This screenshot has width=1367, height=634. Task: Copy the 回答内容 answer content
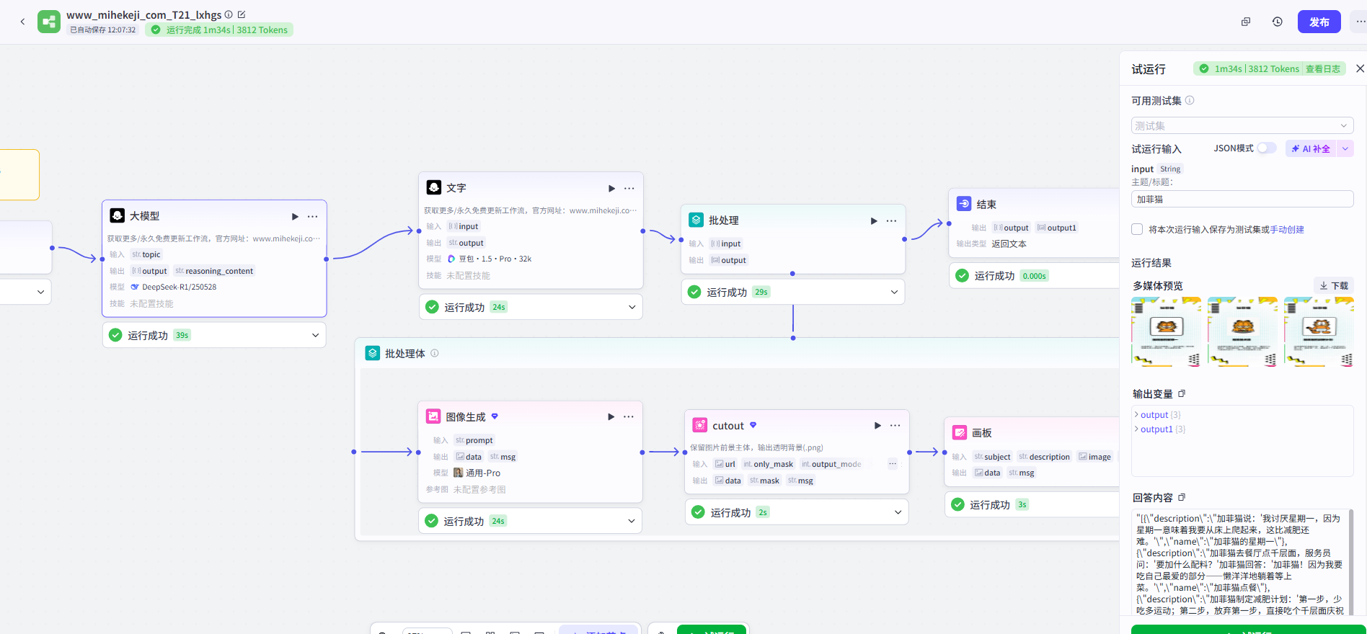(1182, 497)
